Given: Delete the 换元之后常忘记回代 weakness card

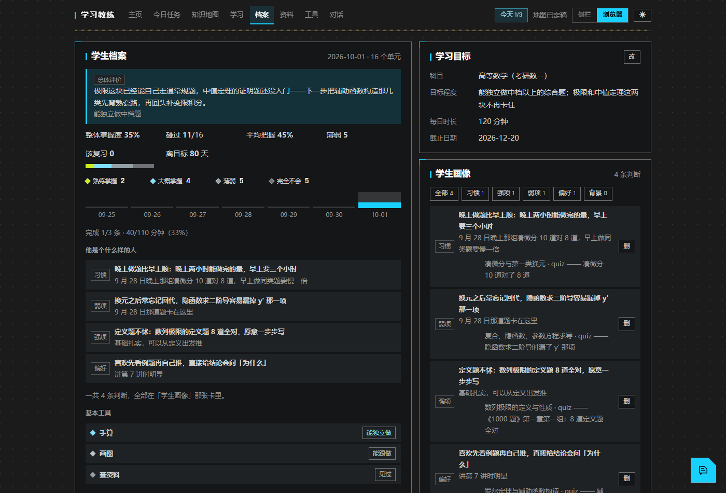Looking at the screenshot, I should (x=627, y=324).
